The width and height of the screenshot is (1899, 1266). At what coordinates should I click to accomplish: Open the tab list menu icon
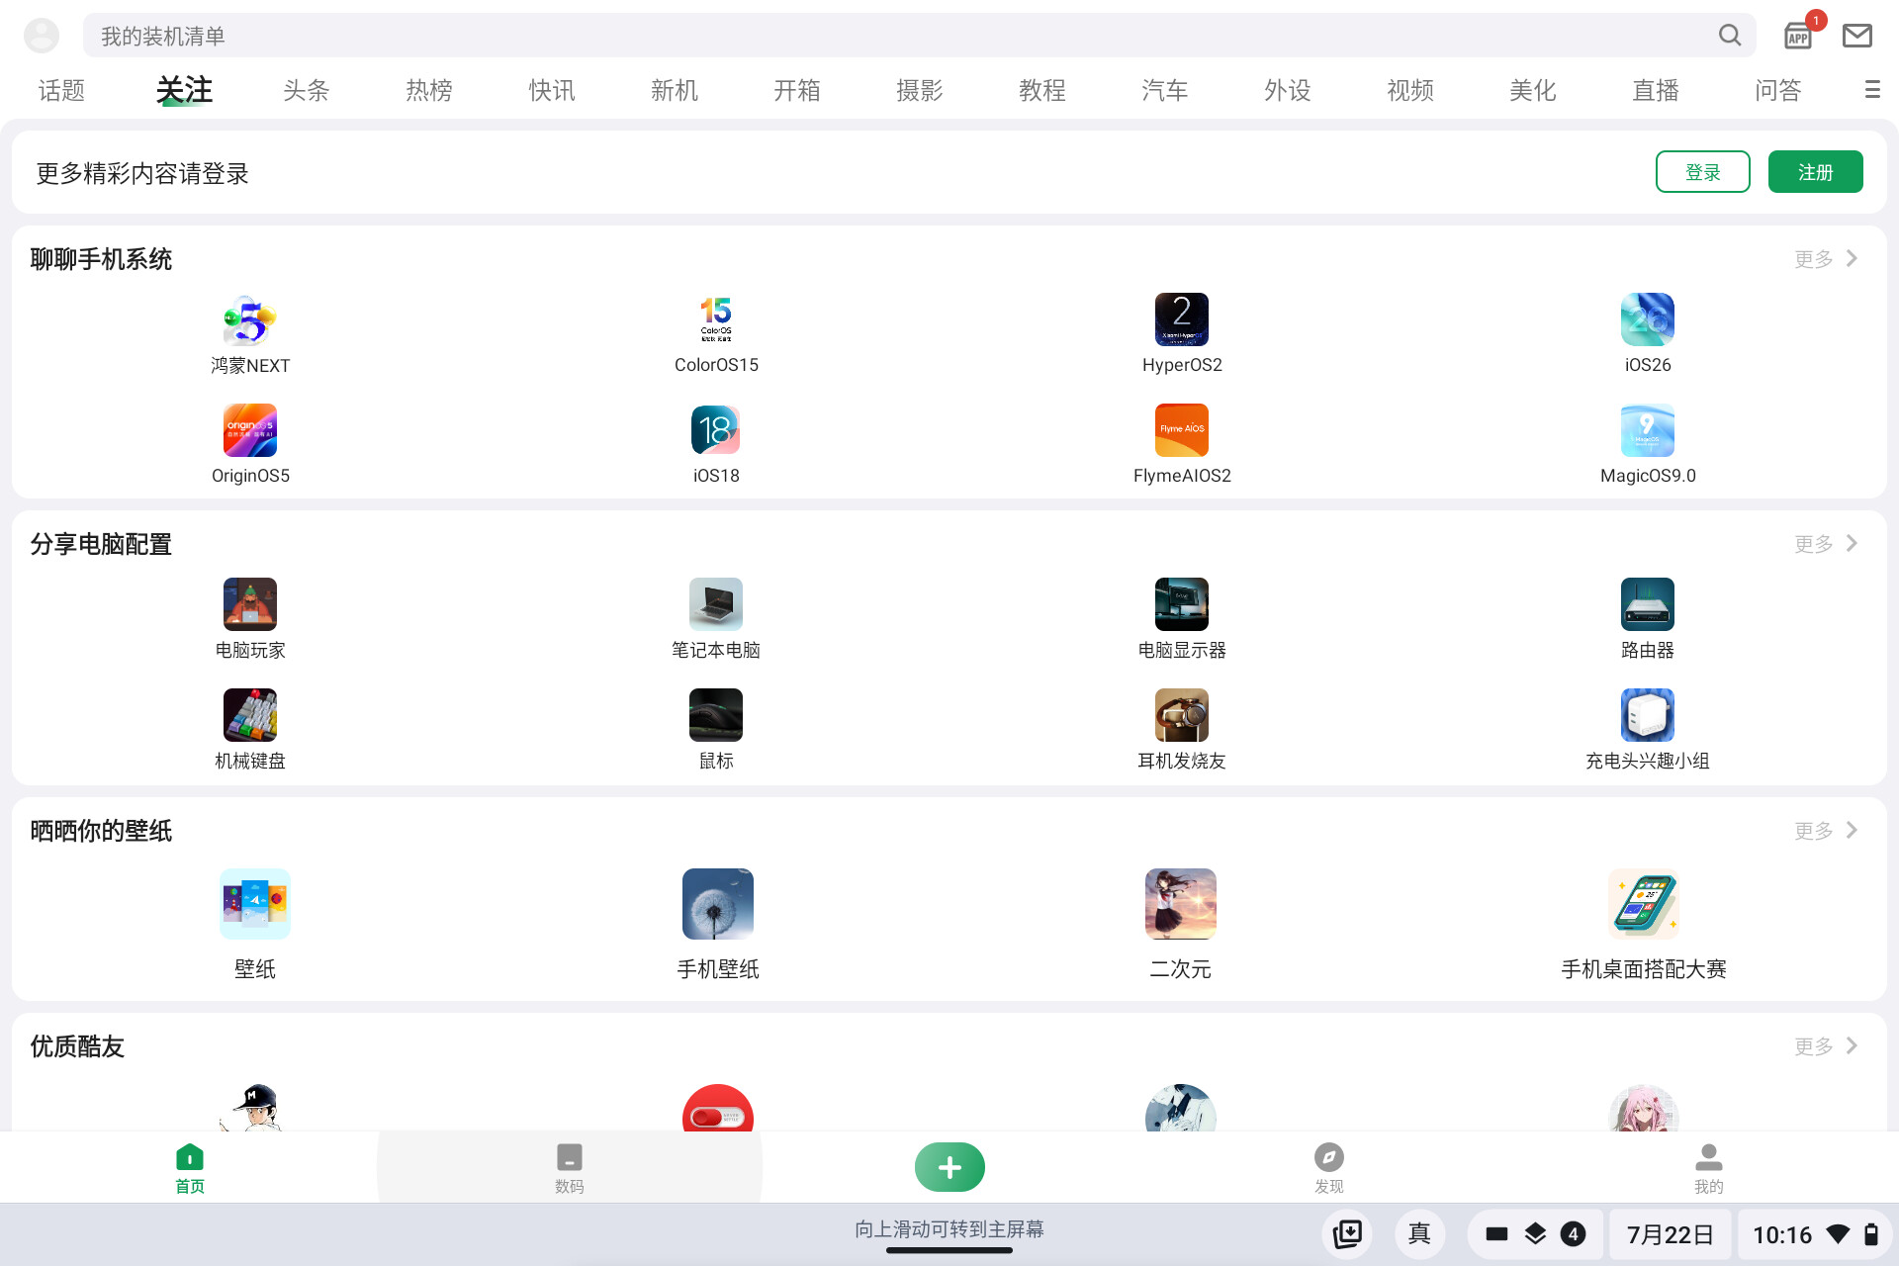click(1872, 90)
